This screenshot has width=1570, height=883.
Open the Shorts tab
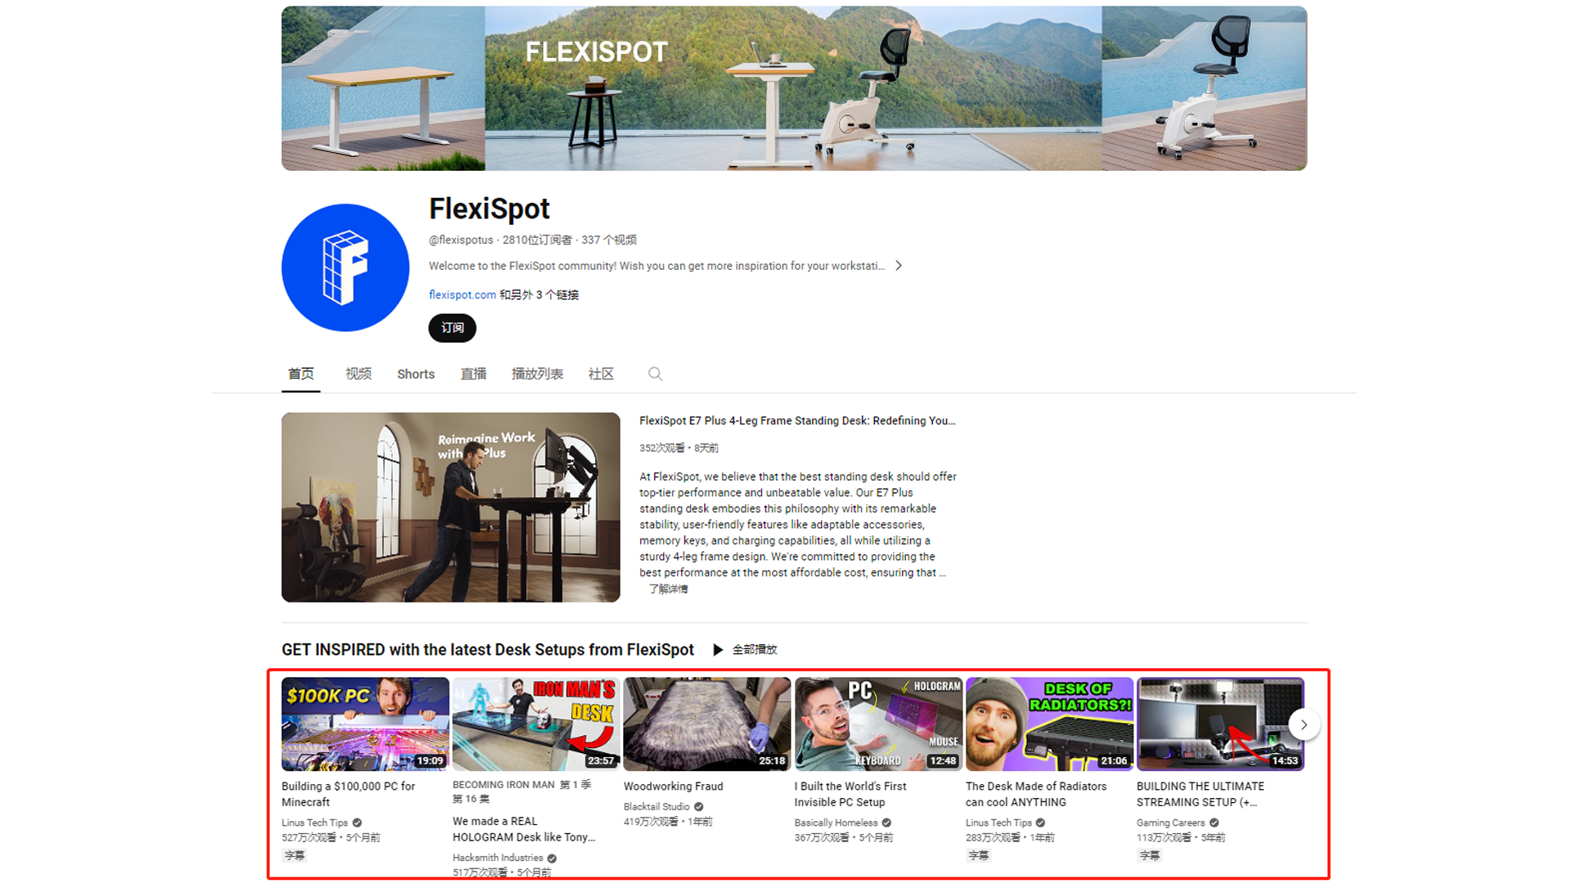point(415,374)
